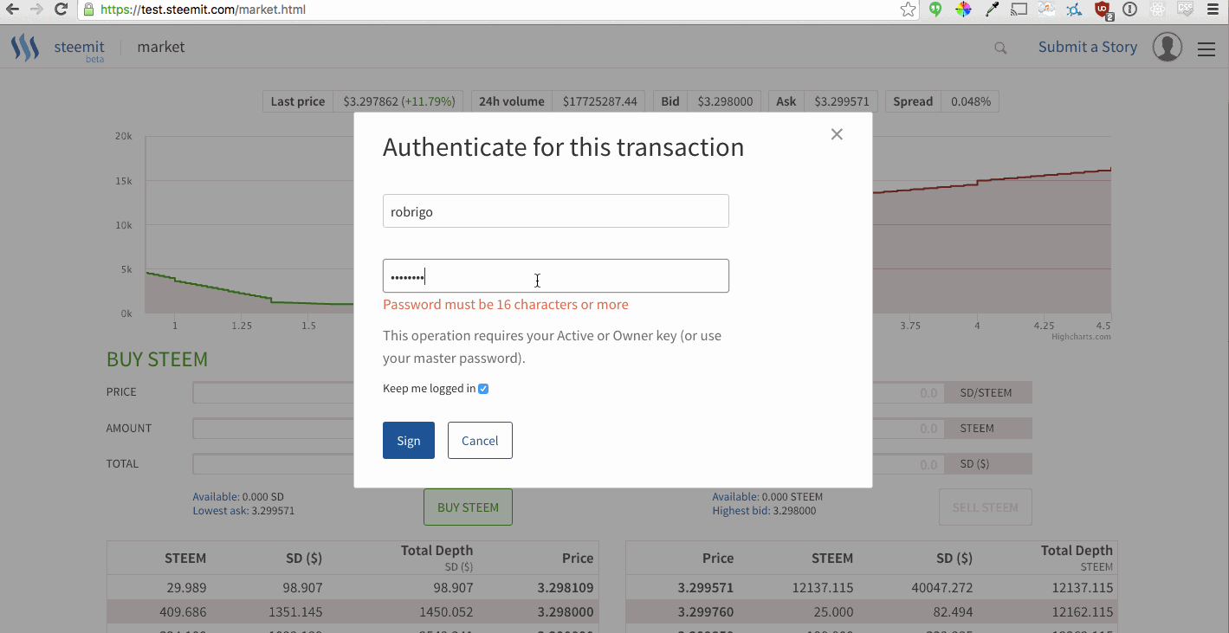The height and width of the screenshot is (633, 1229).
Task: Click the buy PRICE input field
Action: (273, 392)
